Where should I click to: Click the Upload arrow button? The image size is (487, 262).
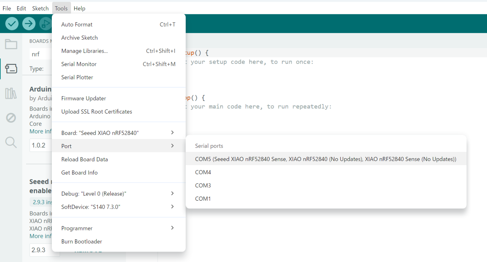[29, 24]
